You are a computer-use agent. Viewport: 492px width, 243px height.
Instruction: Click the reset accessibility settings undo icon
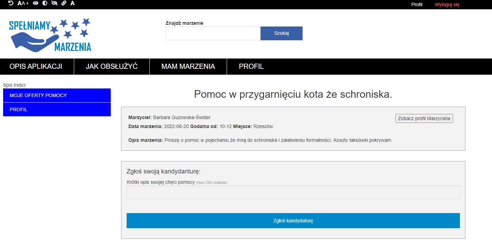[11, 3]
